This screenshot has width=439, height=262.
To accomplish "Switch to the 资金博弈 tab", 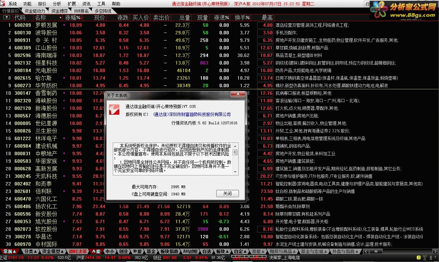I will click(59, 11).
